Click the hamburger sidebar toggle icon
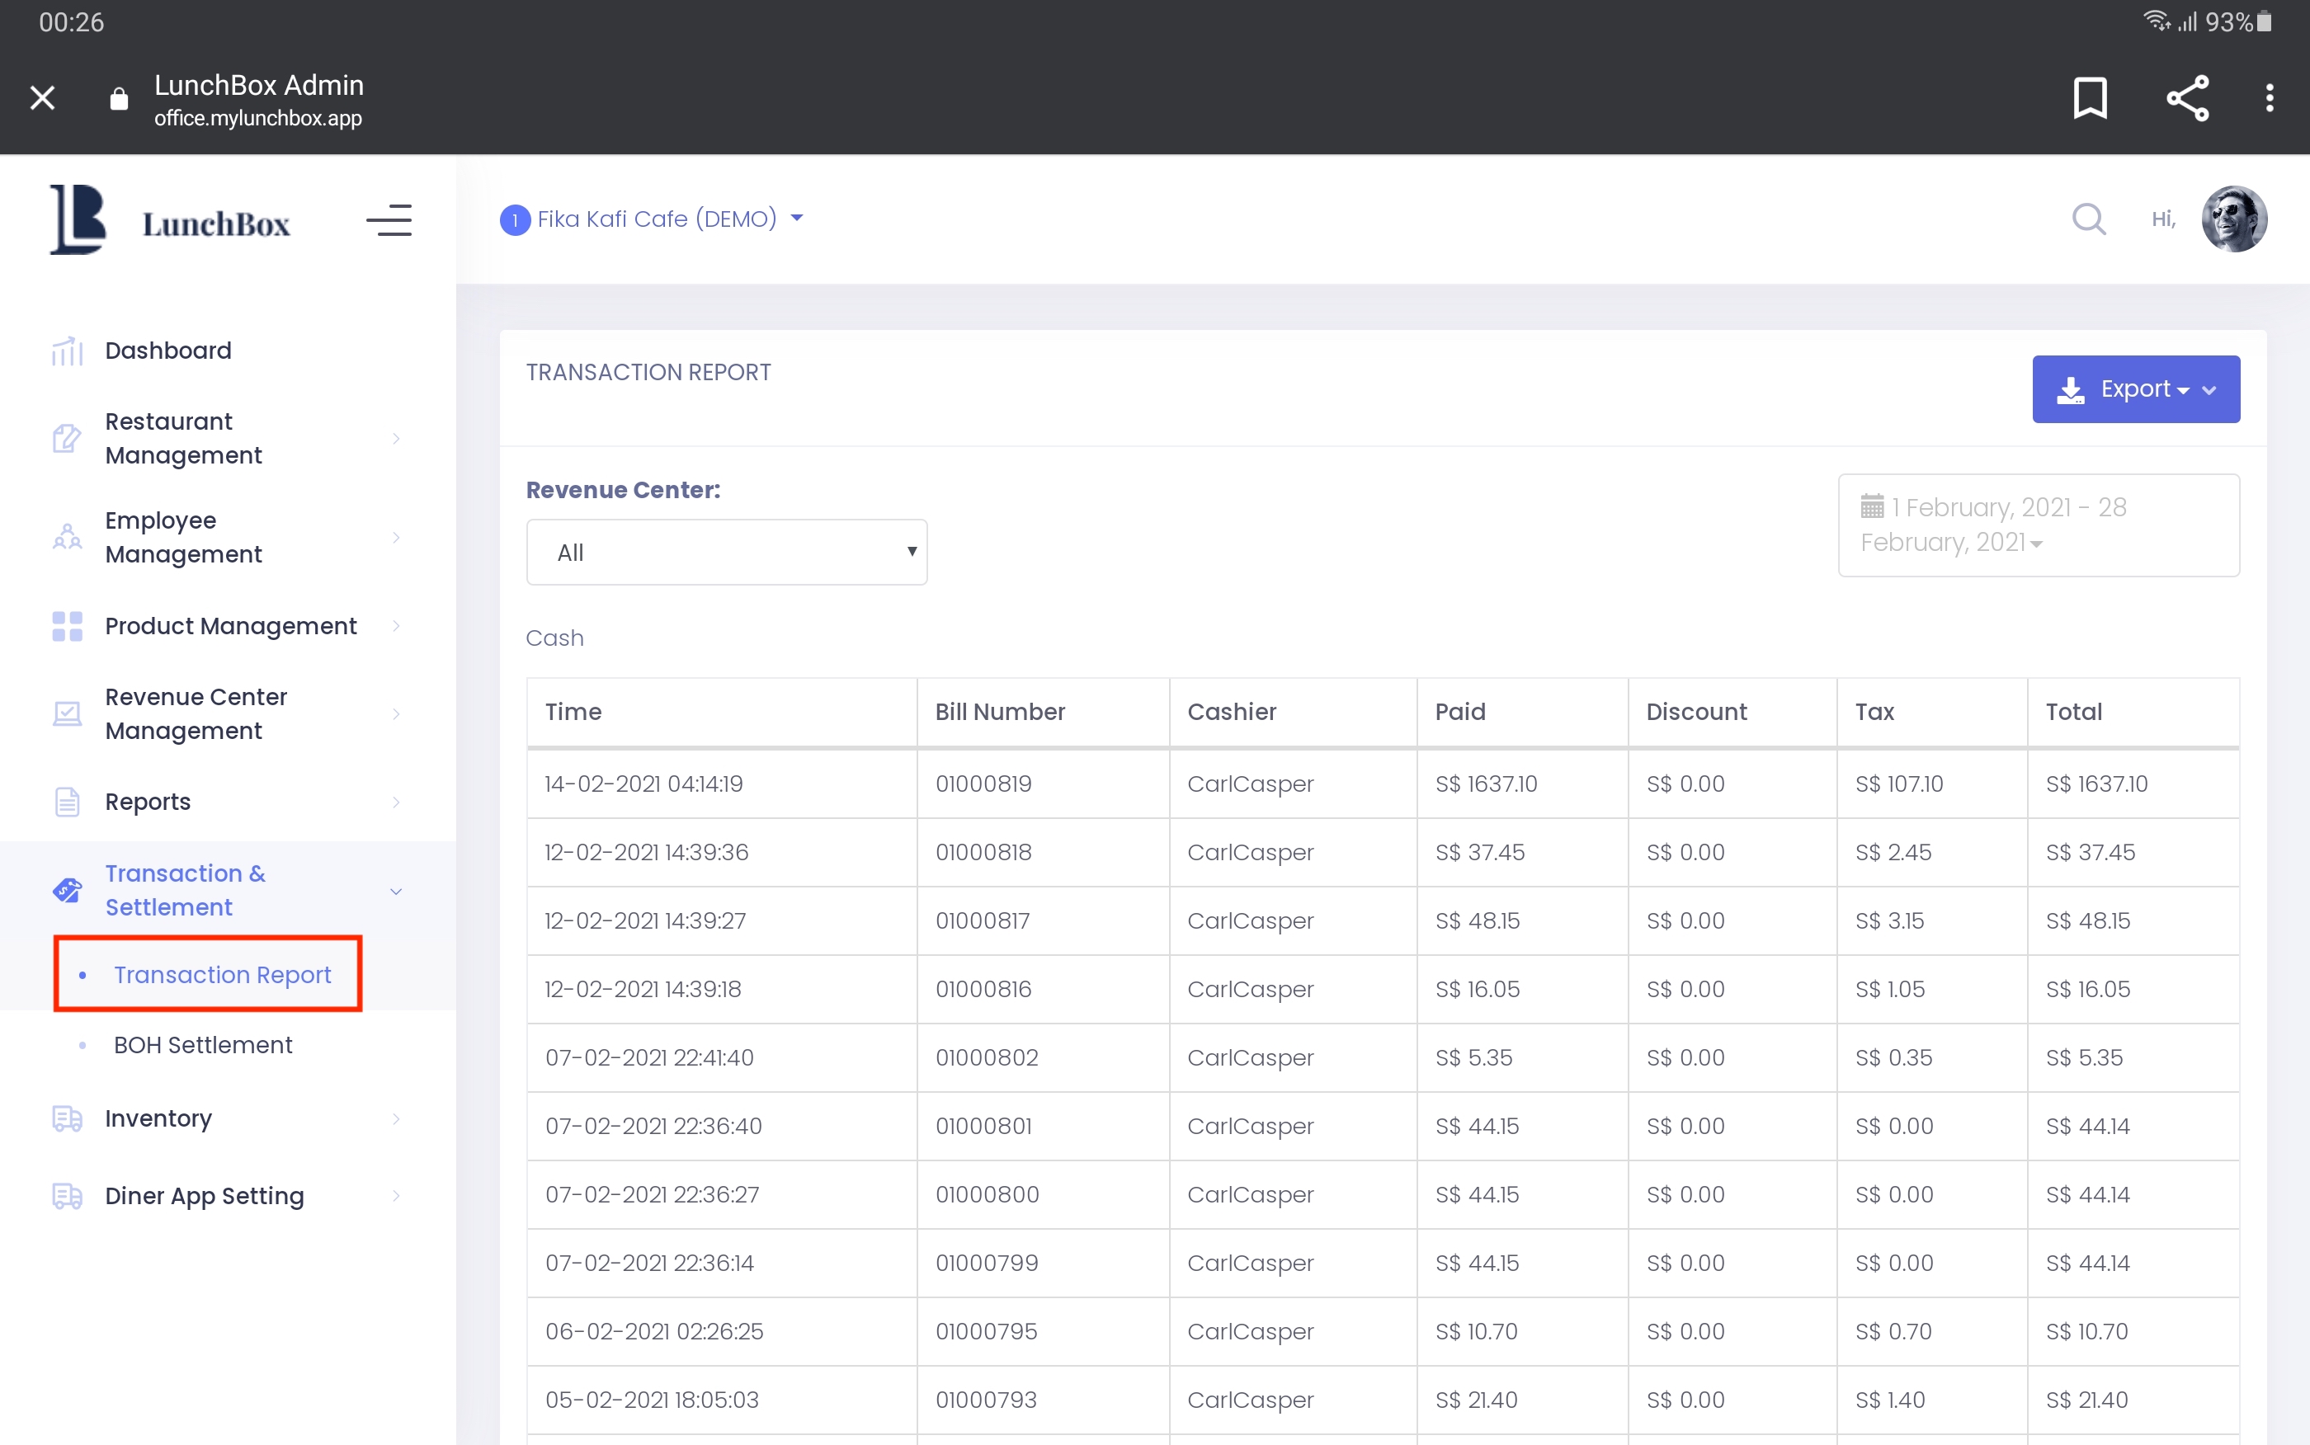 pos(389,220)
